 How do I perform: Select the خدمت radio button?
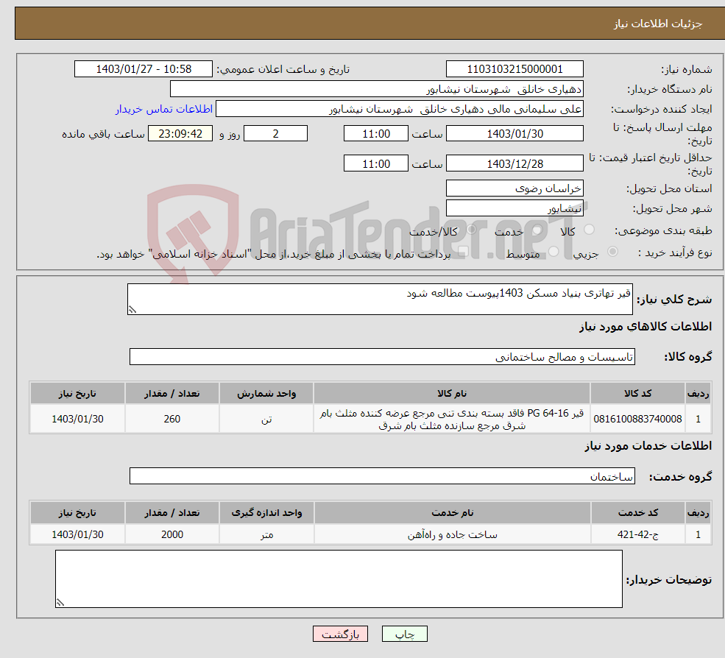tap(537, 230)
